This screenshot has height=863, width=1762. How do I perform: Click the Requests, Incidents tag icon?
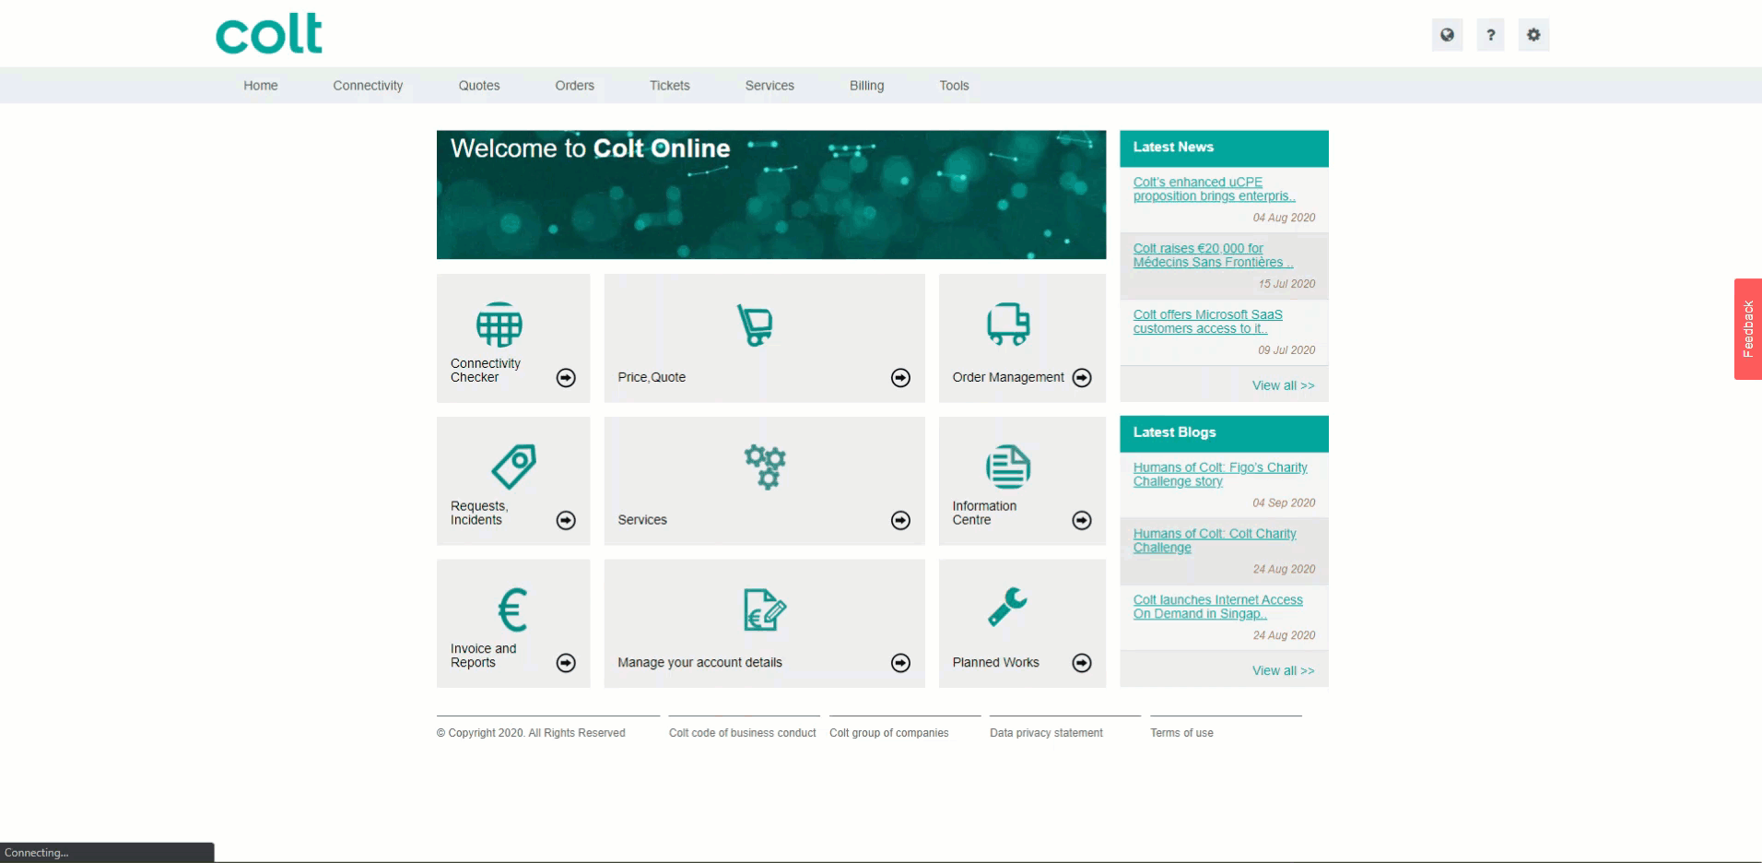pos(513,467)
